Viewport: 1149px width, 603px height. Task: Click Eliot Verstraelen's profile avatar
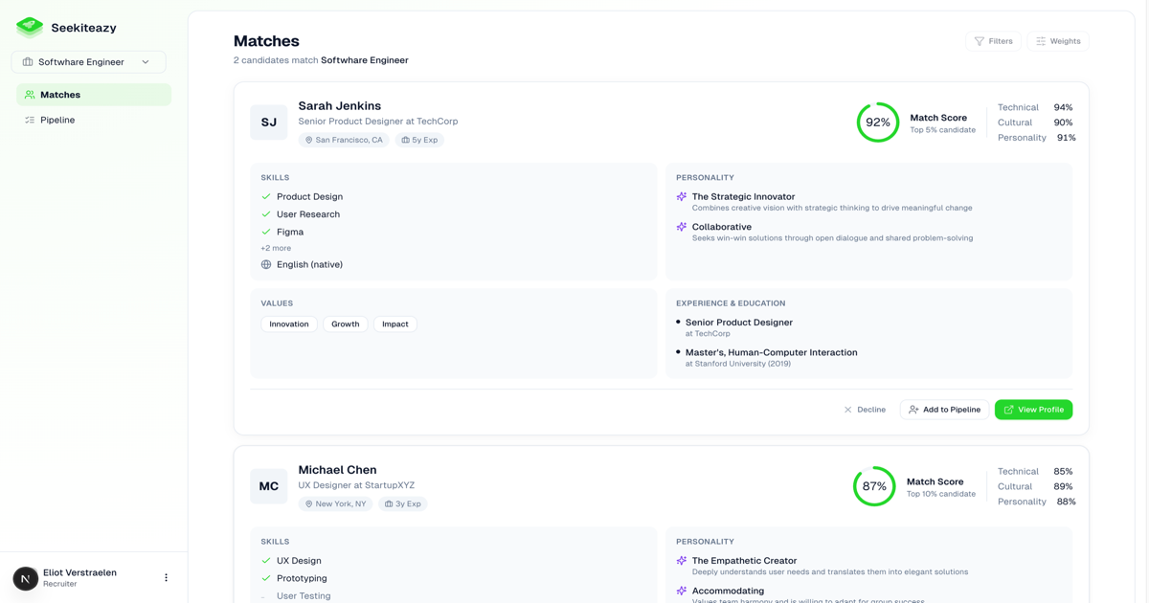pyautogui.click(x=26, y=578)
